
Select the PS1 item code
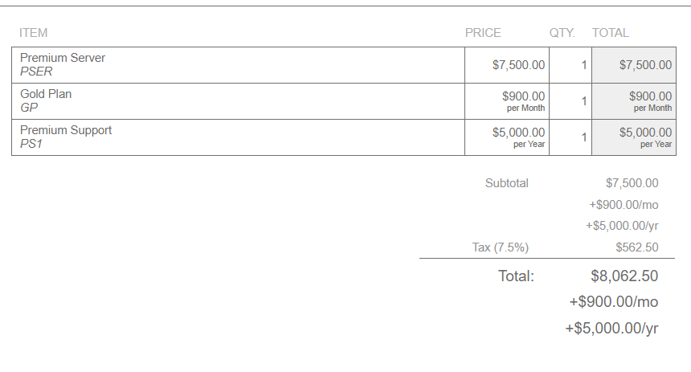click(x=31, y=144)
